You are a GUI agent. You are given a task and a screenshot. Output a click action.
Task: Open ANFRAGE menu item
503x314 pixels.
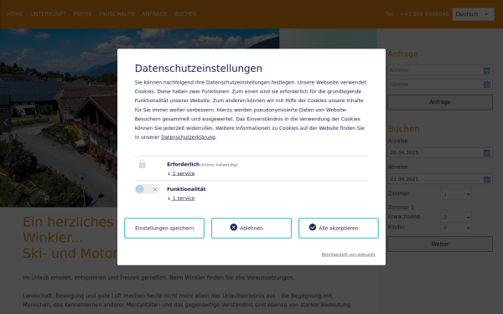154,14
